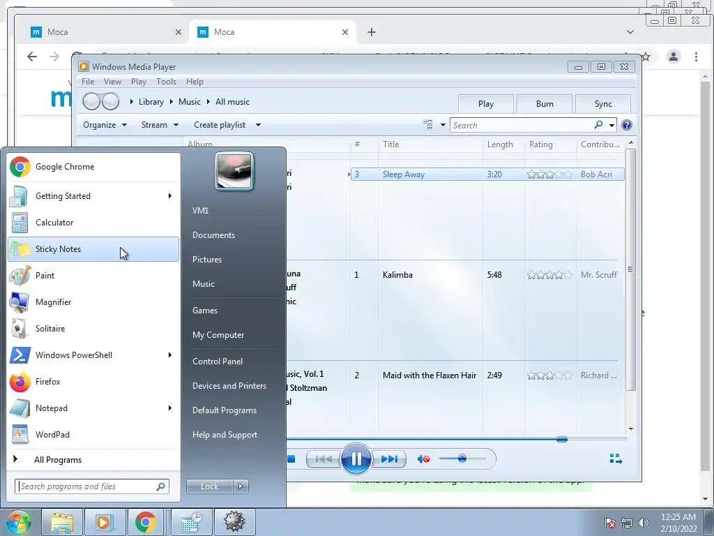The width and height of the screenshot is (714, 536).
Task: Click Search programs and files field
Action: pyautogui.click(x=92, y=486)
